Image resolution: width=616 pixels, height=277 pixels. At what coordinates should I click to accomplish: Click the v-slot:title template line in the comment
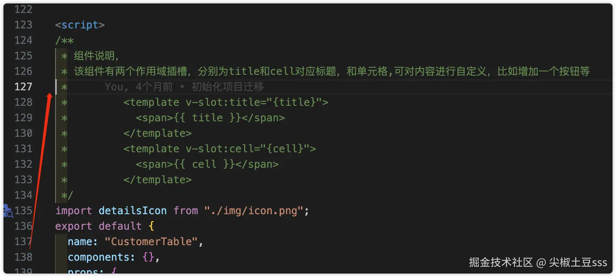point(226,102)
